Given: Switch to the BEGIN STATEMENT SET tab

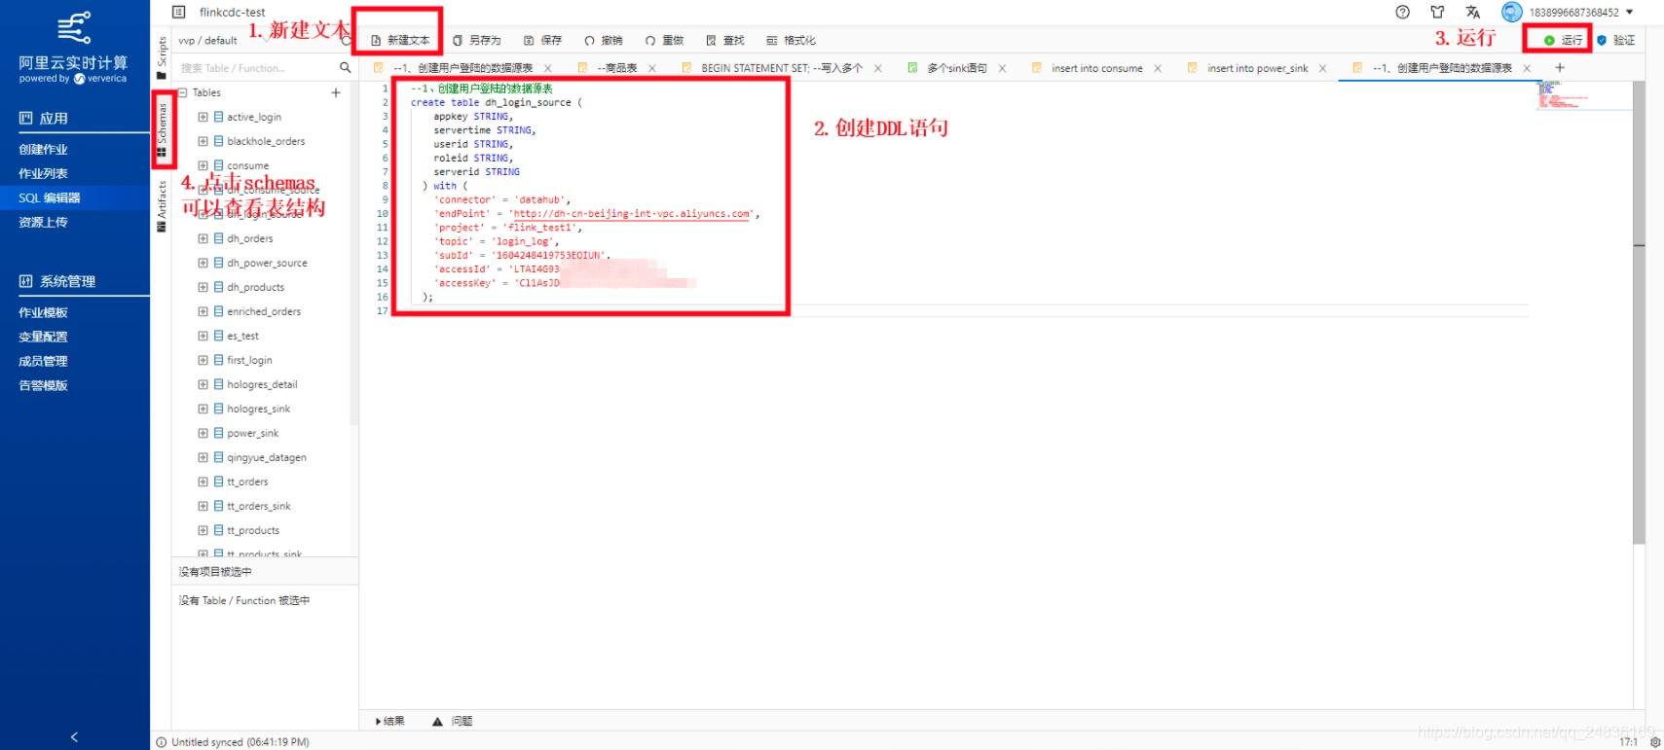Looking at the screenshot, I should (x=780, y=68).
